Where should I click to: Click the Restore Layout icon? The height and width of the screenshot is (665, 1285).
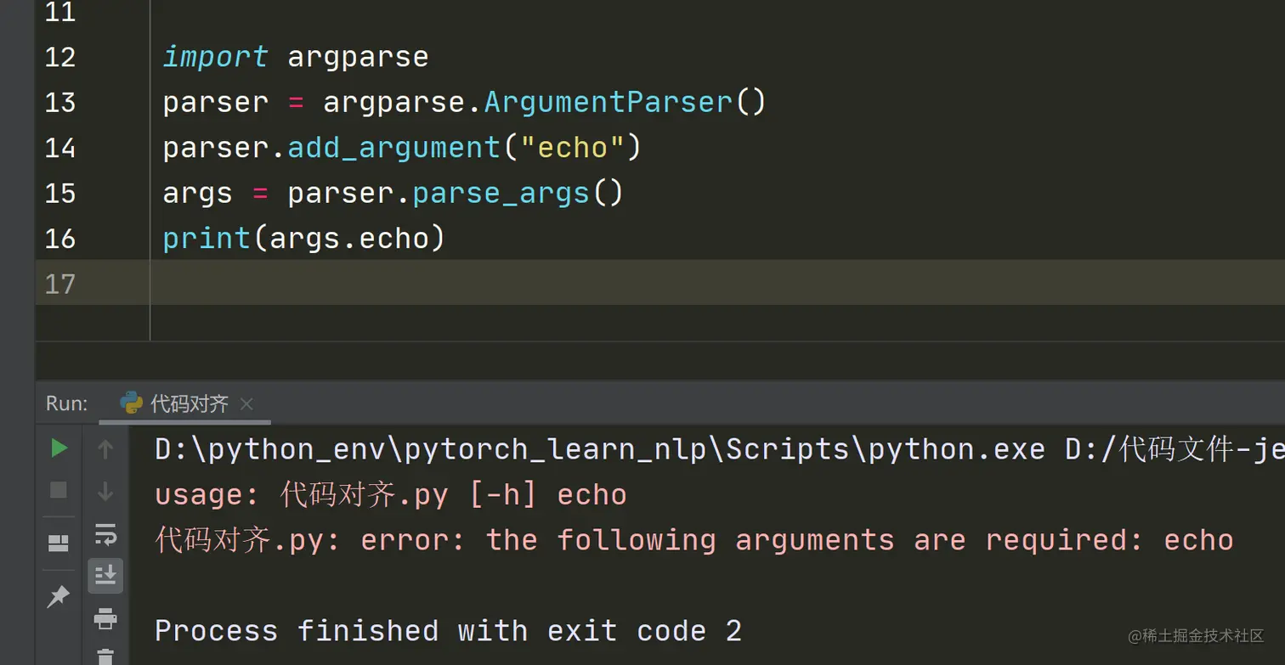point(59,543)
